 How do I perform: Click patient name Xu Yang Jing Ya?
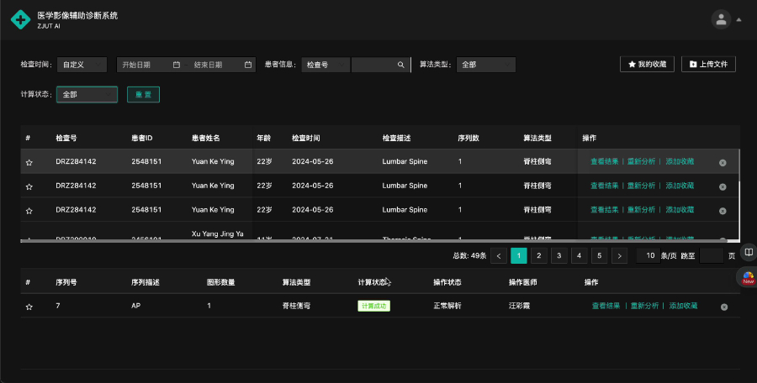[x=217, y=234]
